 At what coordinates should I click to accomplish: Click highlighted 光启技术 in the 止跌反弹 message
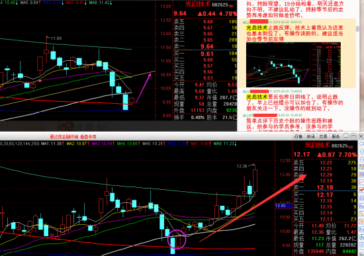pos(257,28)
